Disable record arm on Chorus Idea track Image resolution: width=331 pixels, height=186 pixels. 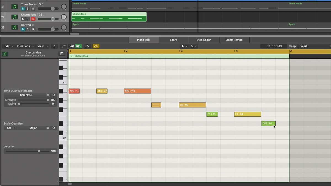click(x=33, y=19)
